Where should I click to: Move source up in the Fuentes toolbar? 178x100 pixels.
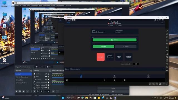[45, 91]
